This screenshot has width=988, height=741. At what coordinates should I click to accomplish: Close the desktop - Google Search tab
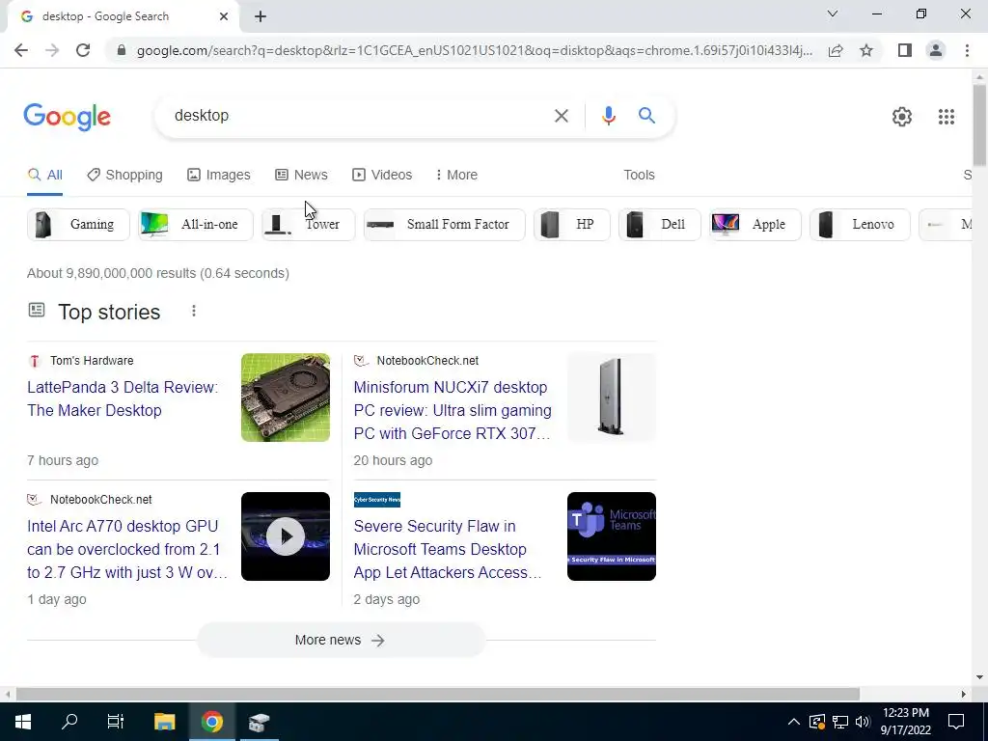[224, 16]
